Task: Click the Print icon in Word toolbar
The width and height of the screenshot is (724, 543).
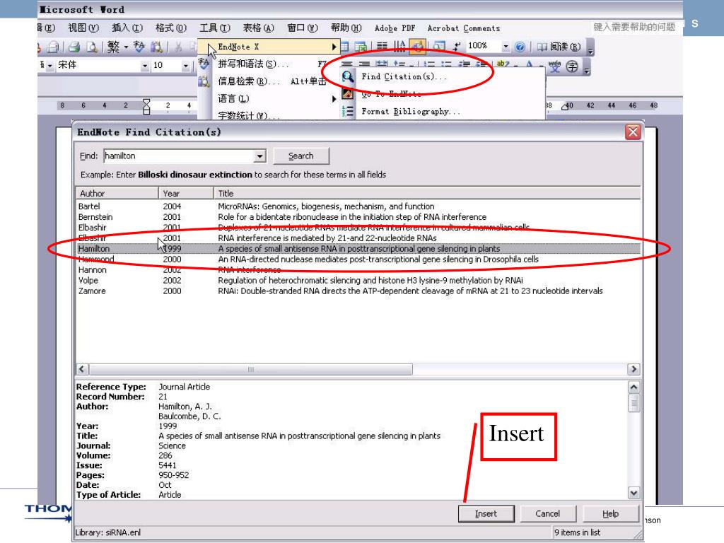Action: (x=74, y=47)
